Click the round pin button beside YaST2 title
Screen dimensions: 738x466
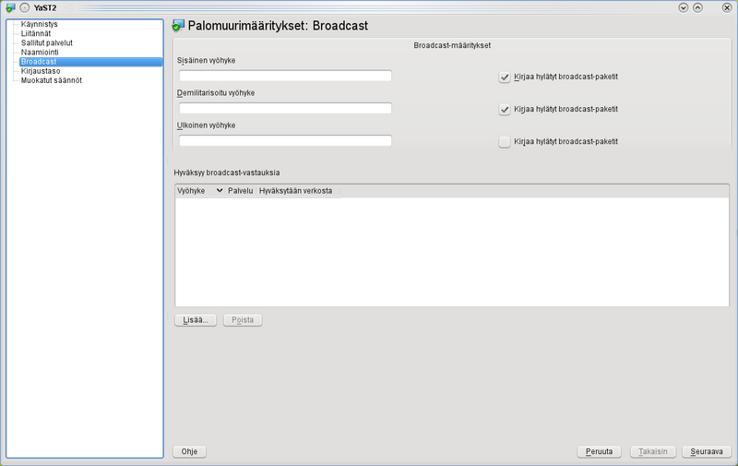(24, 7)
